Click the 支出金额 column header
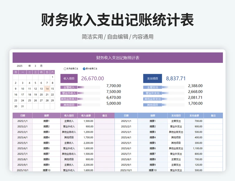Viewport: 235px width, 181px height. click(194, 115)
